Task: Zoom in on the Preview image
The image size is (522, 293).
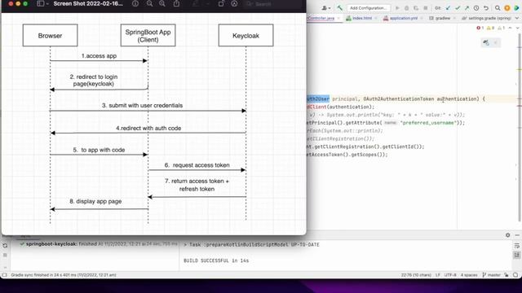Action: [x=162, y=3]
